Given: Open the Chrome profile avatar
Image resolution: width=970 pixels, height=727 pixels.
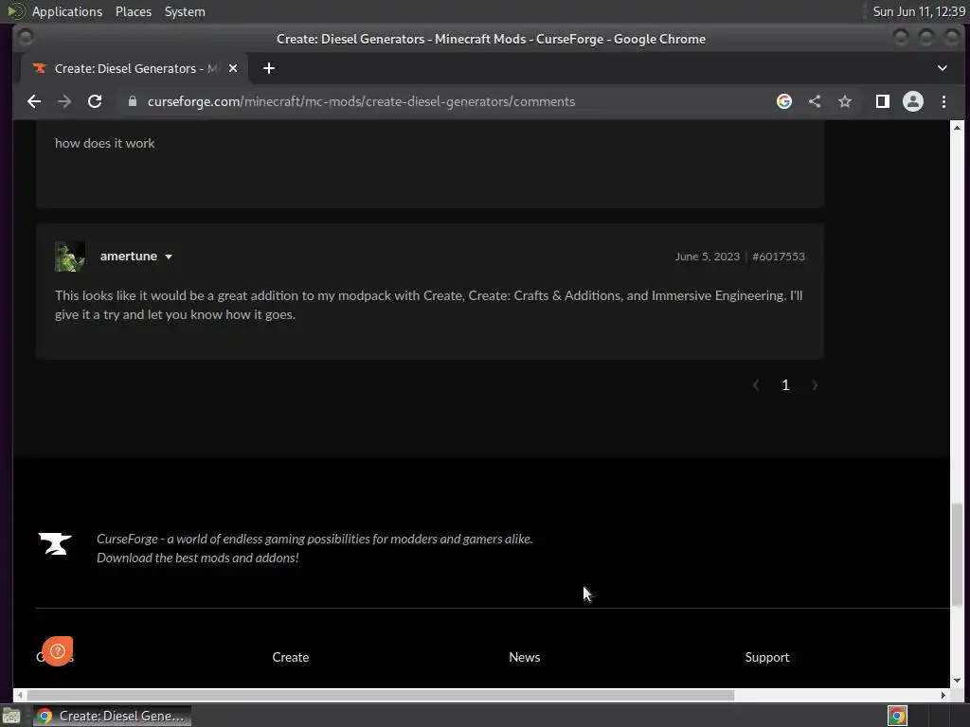Looking at the screenshot, I should 912,101.
